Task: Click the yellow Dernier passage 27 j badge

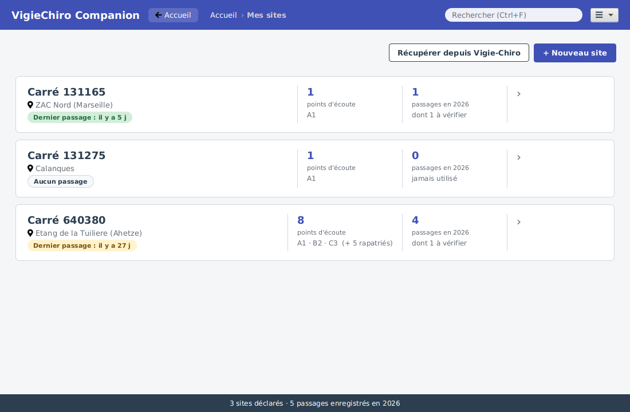Action: (x=82, y=245)
